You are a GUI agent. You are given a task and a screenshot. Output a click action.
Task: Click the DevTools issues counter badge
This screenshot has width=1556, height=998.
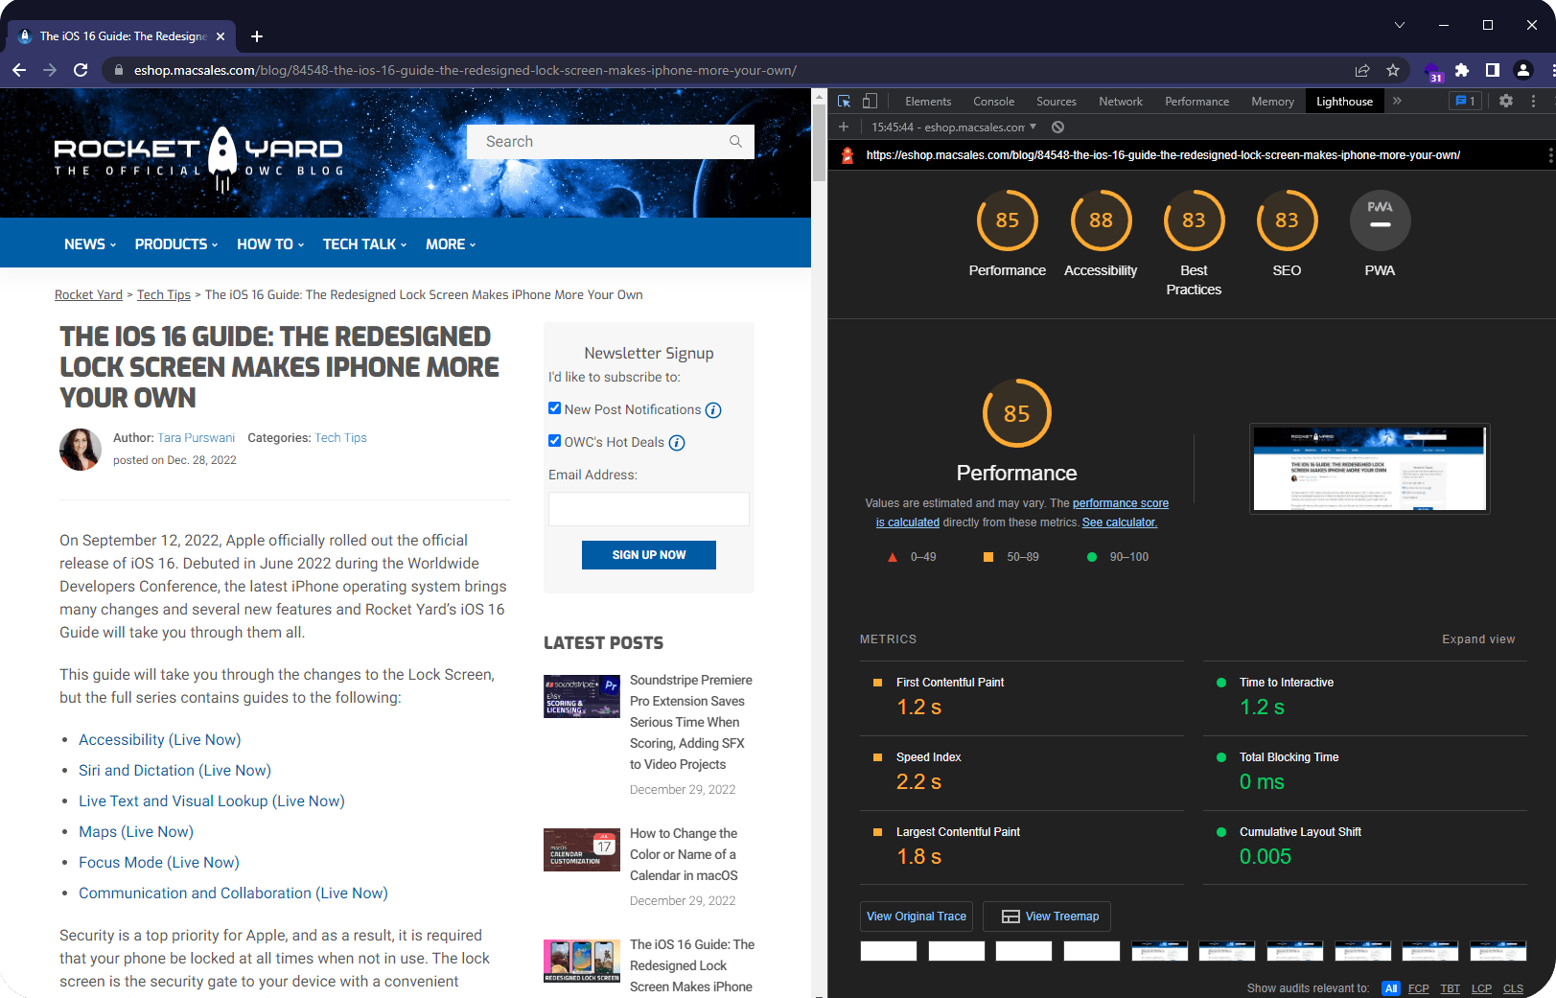click(x=1465, y=101)
